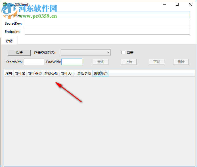Sort by the 序号 column header
The width and height of the screenshot is (197, 167).
(x=9, y=73)
